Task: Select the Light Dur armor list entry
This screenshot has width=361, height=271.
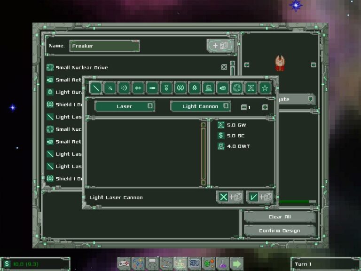Action: 64,92
